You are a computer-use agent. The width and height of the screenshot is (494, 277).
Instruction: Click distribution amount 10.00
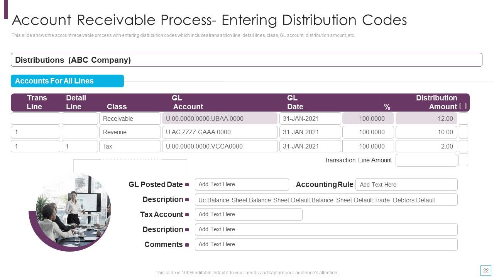click(426, 132)
